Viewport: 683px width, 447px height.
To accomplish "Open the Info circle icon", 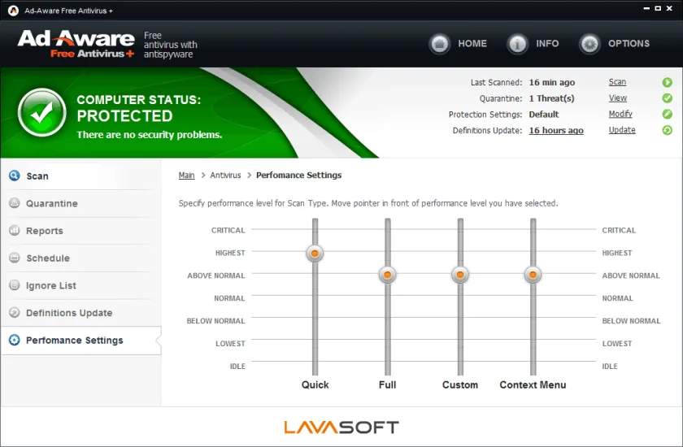I will 517,44.
